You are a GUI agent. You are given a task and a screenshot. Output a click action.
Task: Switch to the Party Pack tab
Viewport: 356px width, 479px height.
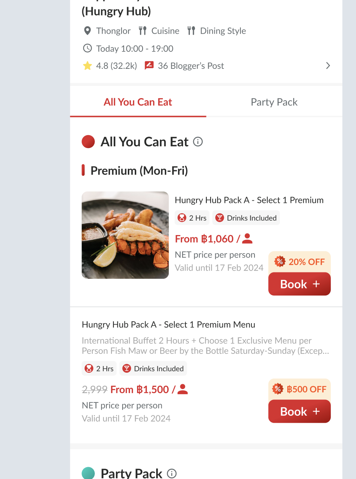click(274, 102)
